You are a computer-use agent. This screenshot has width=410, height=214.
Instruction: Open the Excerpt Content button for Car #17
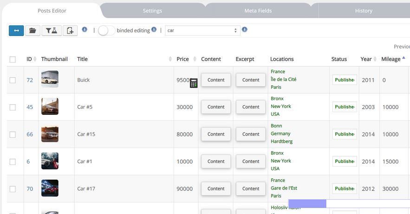point(251,189)
